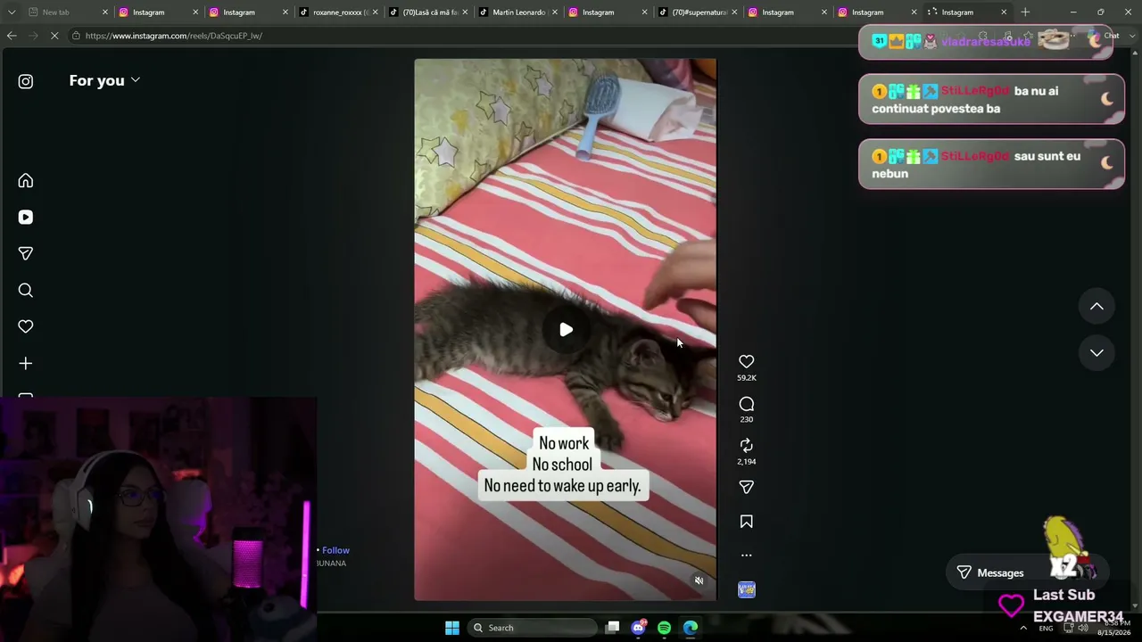Open a new browser tab
Viewport: 1142px width, 642px height.
tap(1025, 12)
